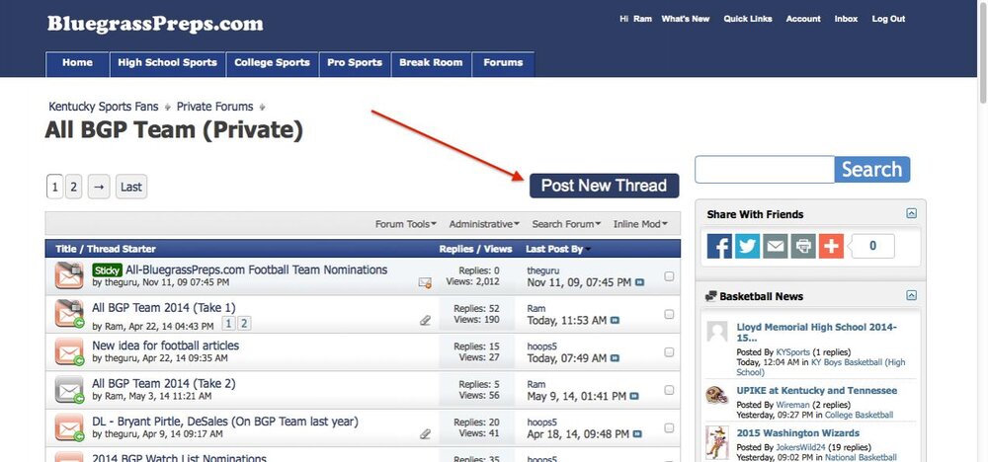The image size is (988, 462).
Task: Select checkbox for All BGP Team 2014 (Take 2)
Action: [669, 390]
